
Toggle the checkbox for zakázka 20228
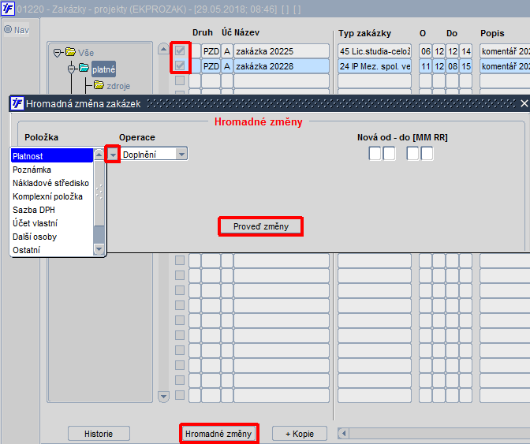point(181,66)
